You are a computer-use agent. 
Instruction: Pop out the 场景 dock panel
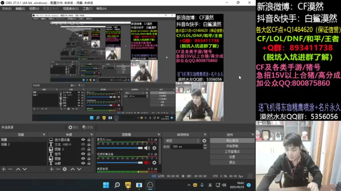44,135
